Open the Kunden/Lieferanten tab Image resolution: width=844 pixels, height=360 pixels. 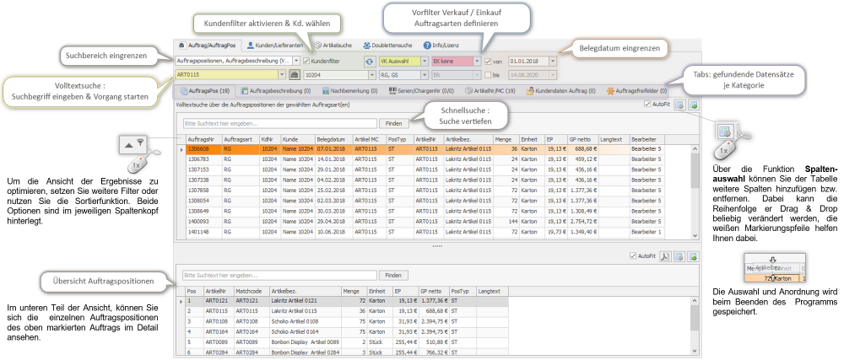276,46
